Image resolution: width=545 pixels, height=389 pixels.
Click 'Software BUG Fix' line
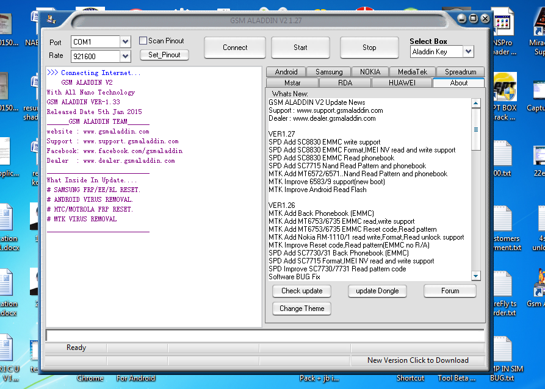(x=294, y=277)
